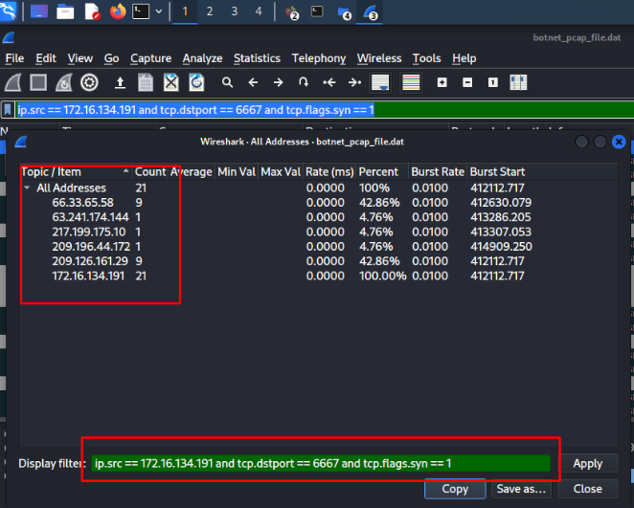The height and width of the screenshot is (508, 634).
Task: Click the Reload capture file icon
Action: [196, 83]
